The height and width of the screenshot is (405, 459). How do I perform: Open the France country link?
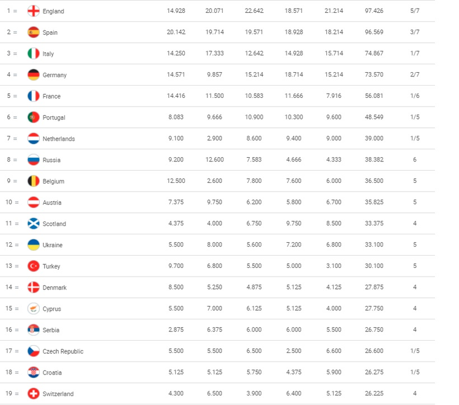pyautogui.click(x=51, y=96)
